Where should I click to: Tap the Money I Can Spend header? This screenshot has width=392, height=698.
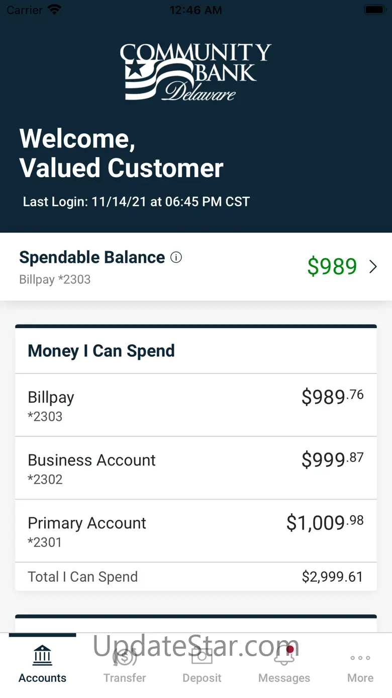coord(102,351)
